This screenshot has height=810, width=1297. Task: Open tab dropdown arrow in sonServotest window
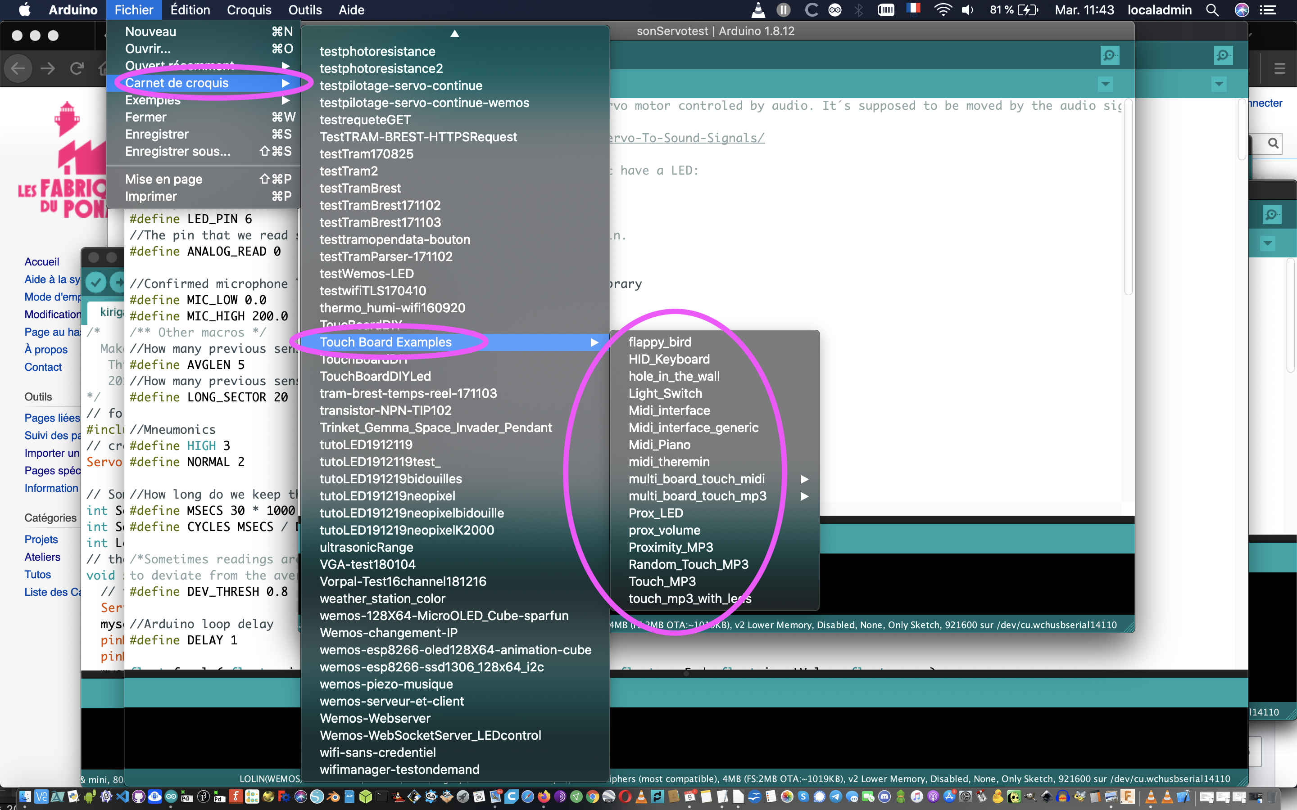tap(1105, 84)
